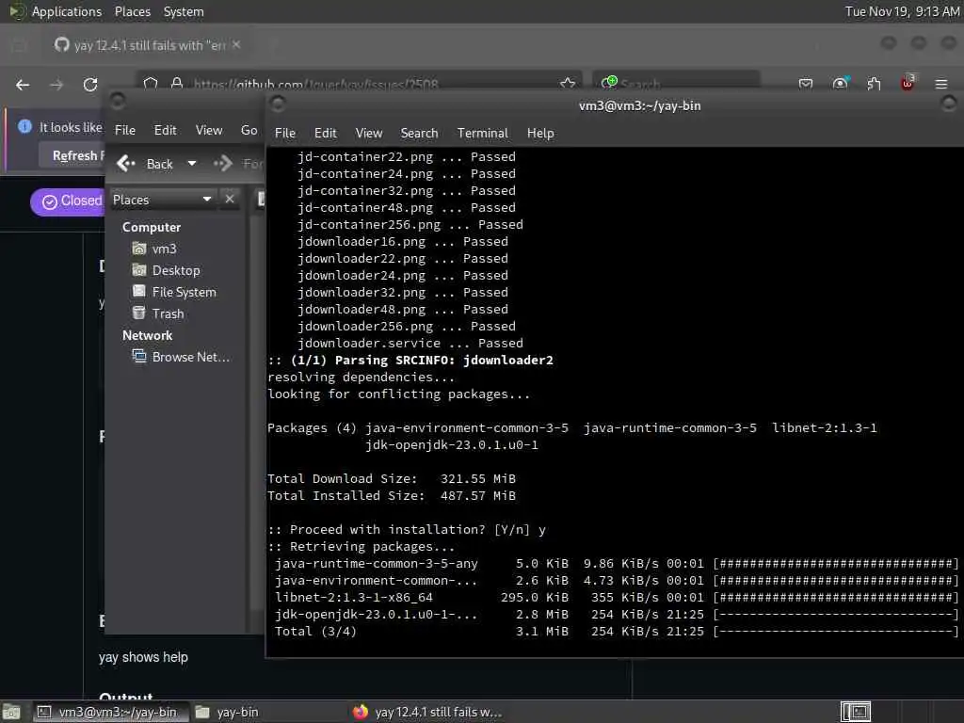Open the file manager Go menu
The height and width of the screenshot is (723, 964).
pos(249,130)
